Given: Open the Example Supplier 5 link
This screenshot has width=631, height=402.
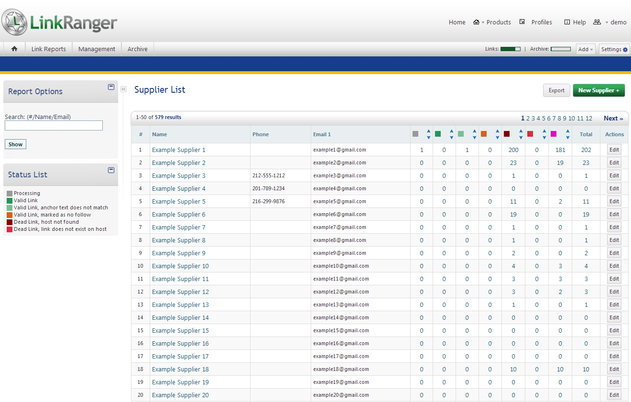Looking at the screenshot, I should [x=179, y=202].
